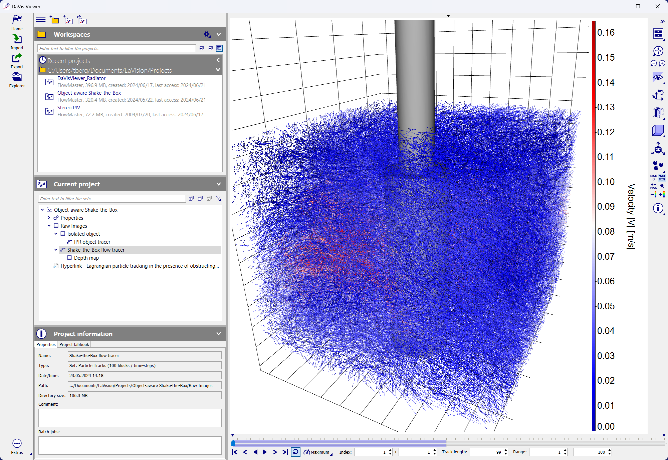
Task: Click the rotate axes view icon
Action: pyautogui.click(x=658, y=95)
